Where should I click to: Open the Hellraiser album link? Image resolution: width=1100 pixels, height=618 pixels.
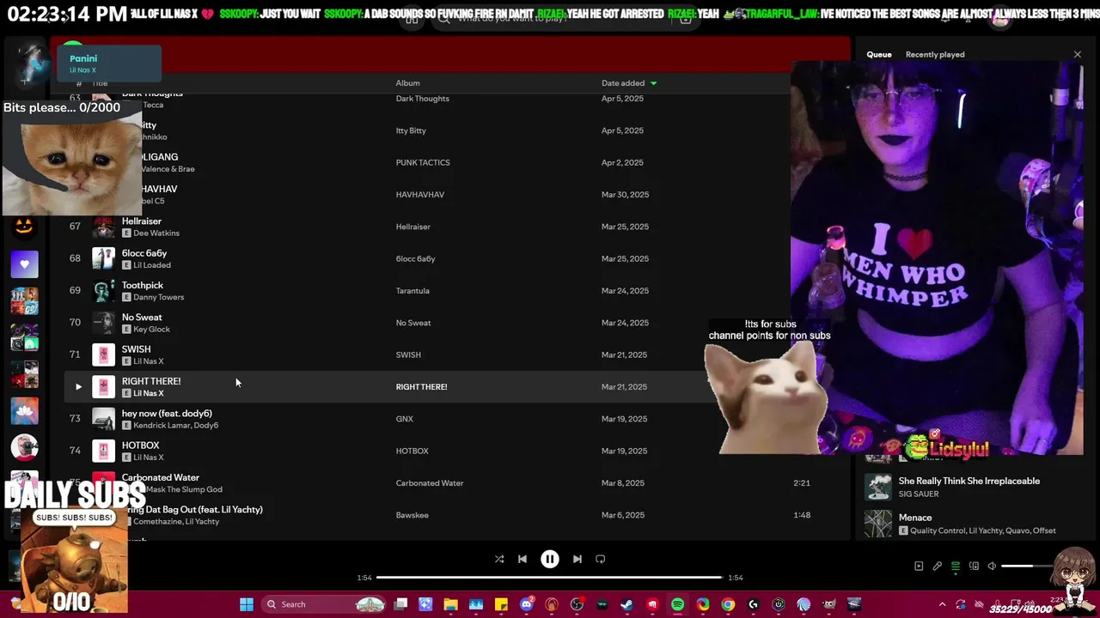412,227
